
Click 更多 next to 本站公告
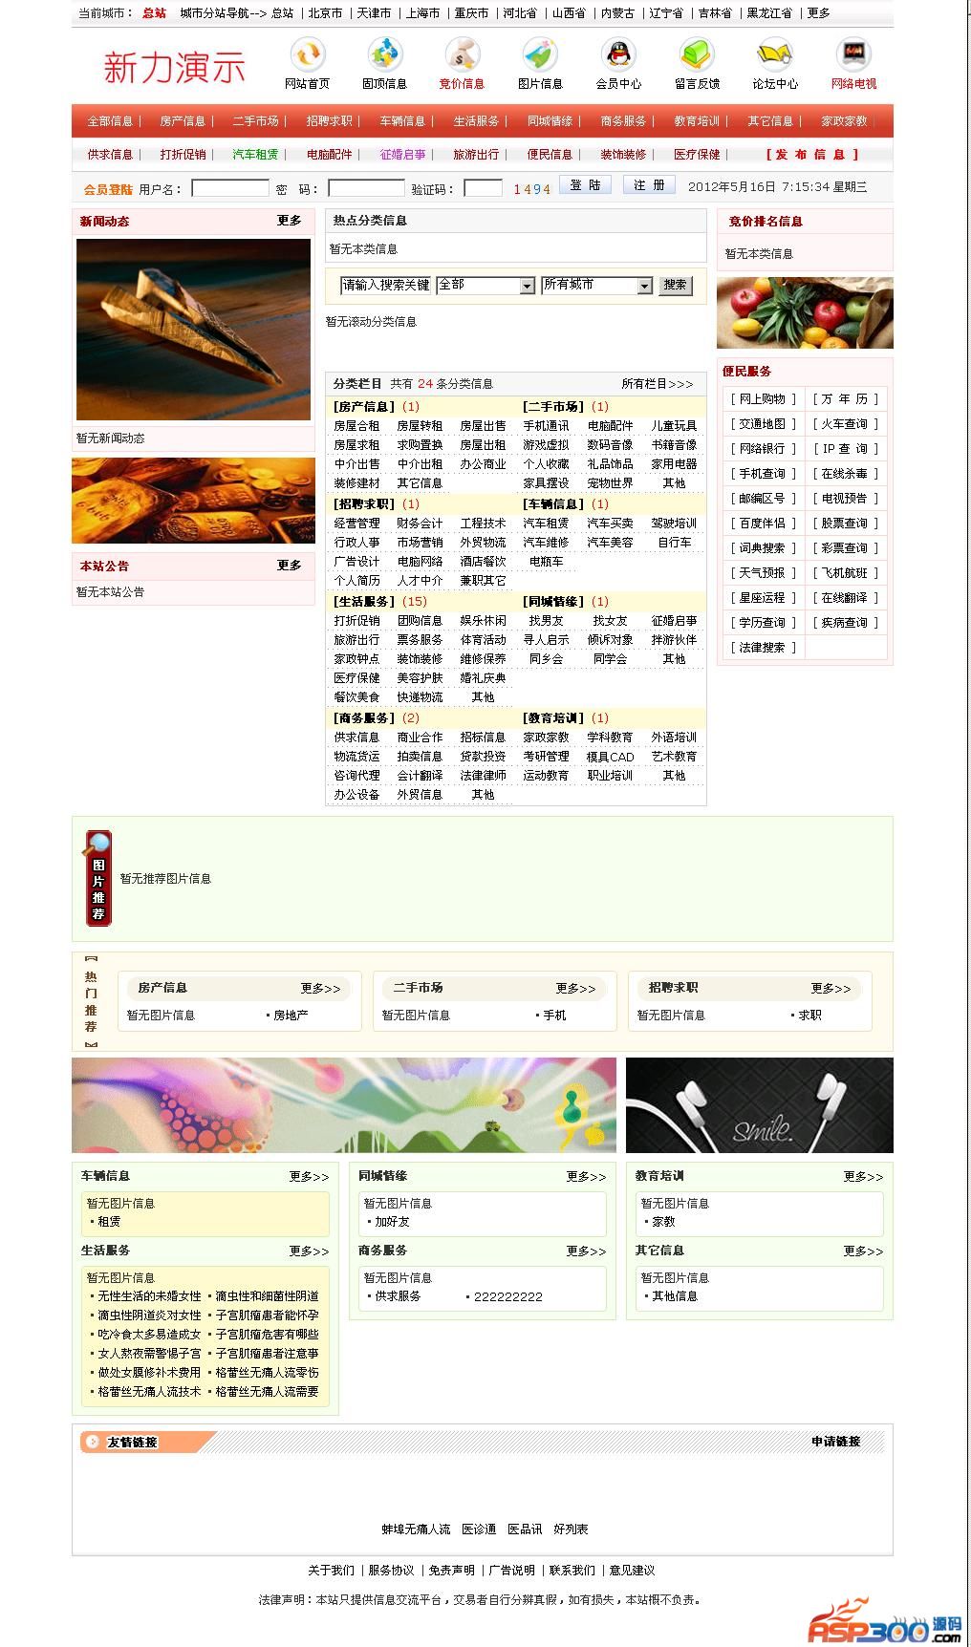(290, 566)
